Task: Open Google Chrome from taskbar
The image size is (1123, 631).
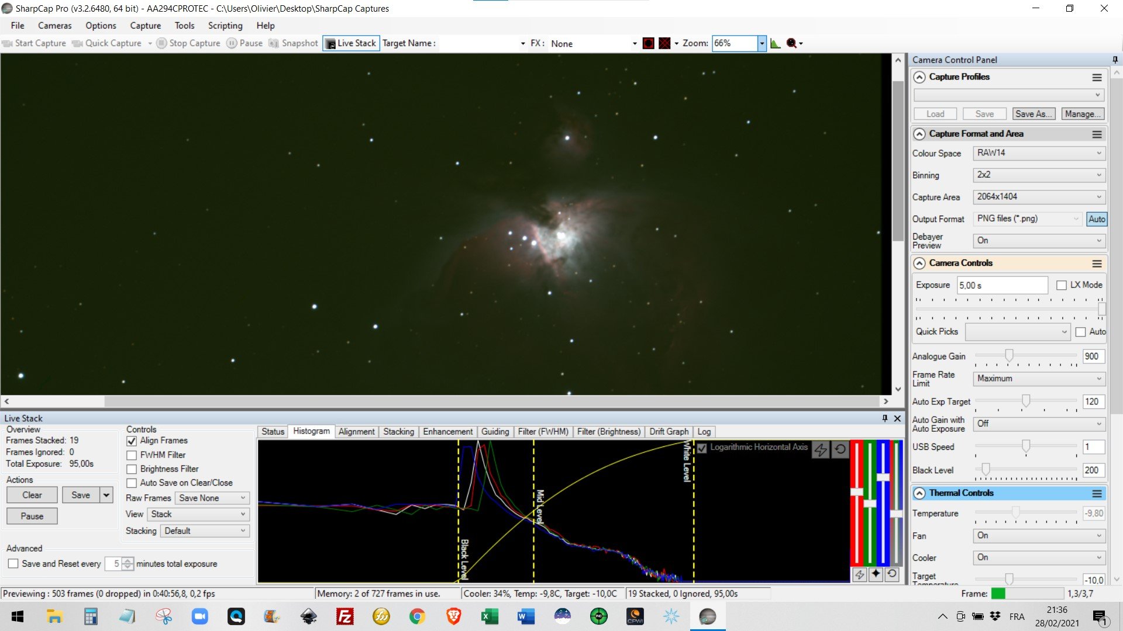Action: (x=417, y=616)
